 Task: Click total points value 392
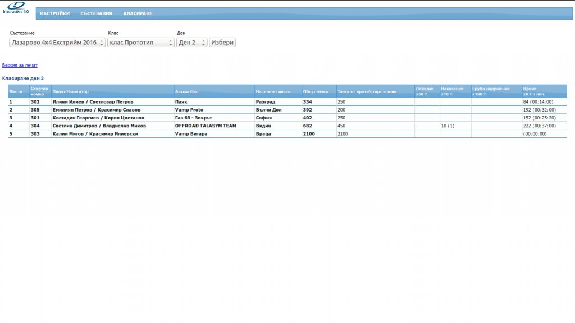tap(307, 110)
